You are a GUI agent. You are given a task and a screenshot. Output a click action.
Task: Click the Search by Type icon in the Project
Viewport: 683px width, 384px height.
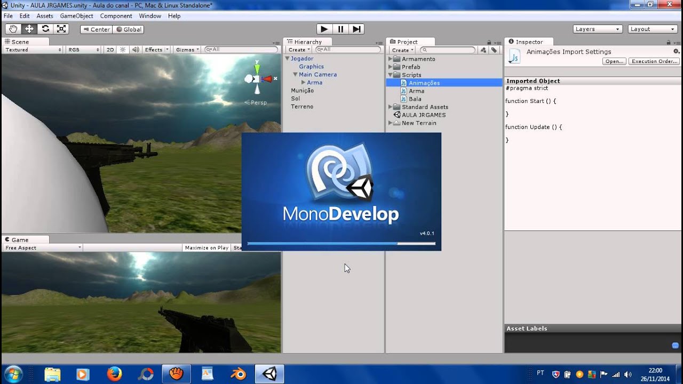[483, 50]
